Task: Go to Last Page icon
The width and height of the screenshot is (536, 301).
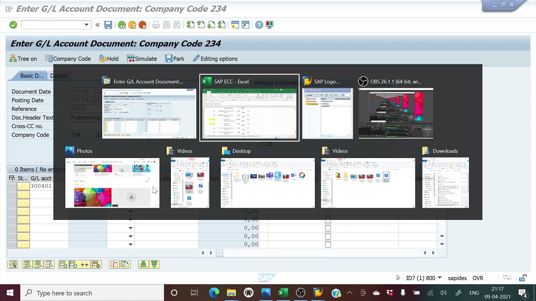Action: point(222,25)
